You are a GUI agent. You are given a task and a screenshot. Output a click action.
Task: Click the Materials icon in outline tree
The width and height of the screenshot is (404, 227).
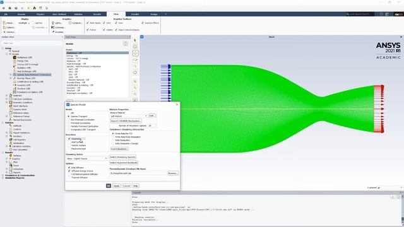[x=11, y=95]
